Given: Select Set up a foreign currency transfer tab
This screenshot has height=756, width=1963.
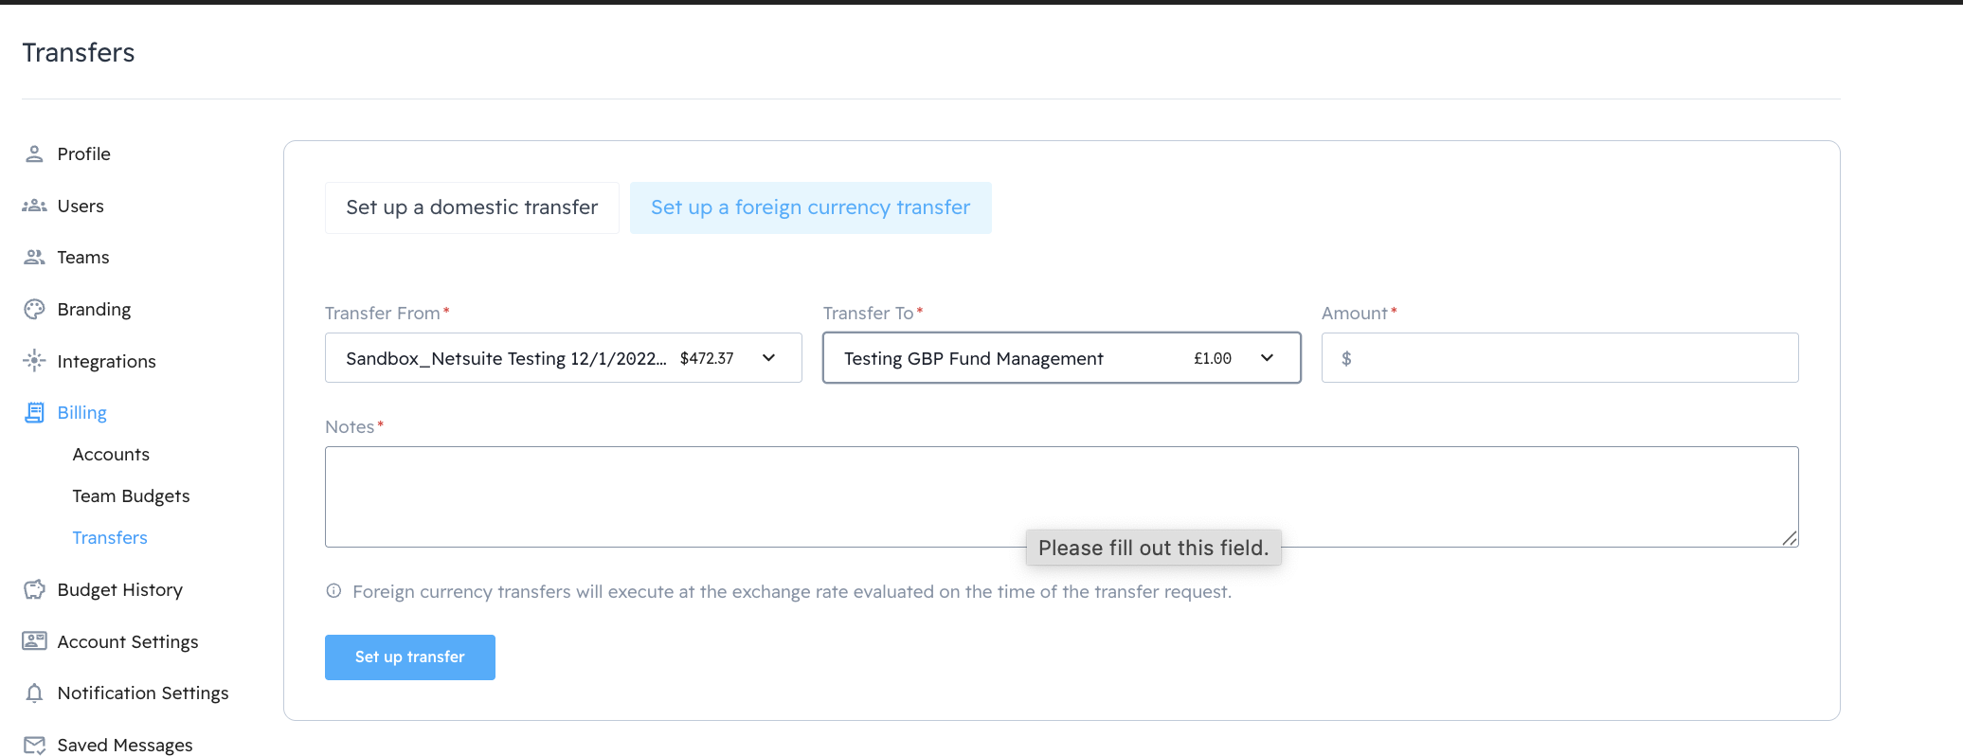Looking at the screenshot, I should (x=810, y=207).
